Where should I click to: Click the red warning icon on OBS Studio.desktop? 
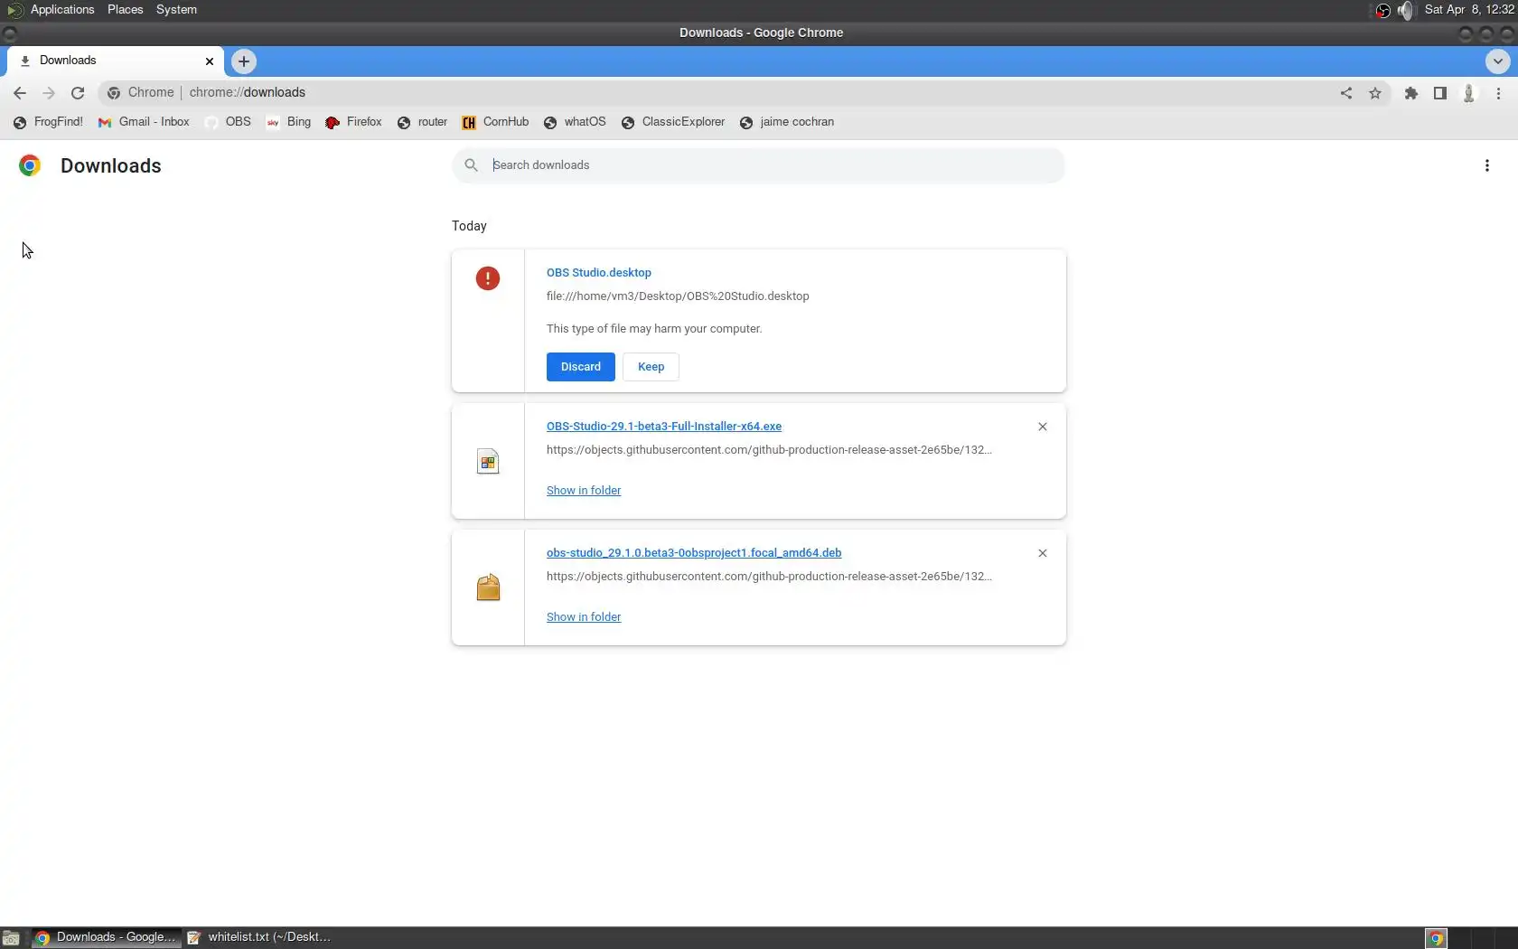pyautogui.click(x=488, y=278)
